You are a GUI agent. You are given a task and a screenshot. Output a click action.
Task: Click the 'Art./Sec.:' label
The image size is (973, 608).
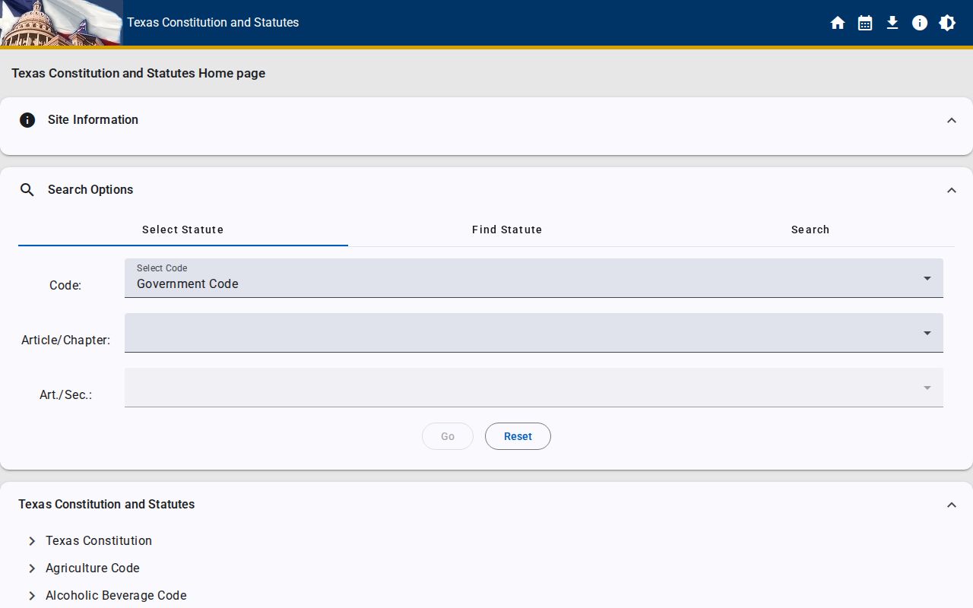point(66,395)
